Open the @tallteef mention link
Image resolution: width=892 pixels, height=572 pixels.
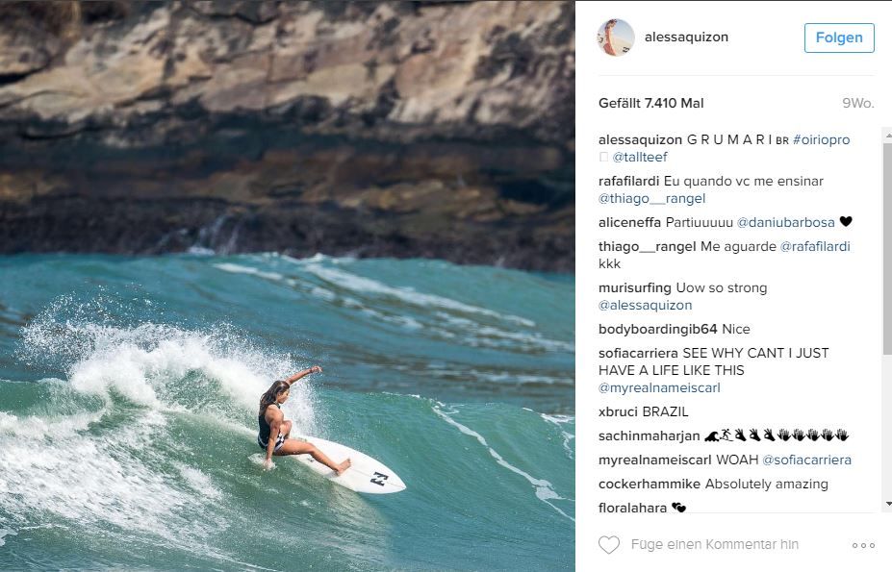tap(640, 157)
